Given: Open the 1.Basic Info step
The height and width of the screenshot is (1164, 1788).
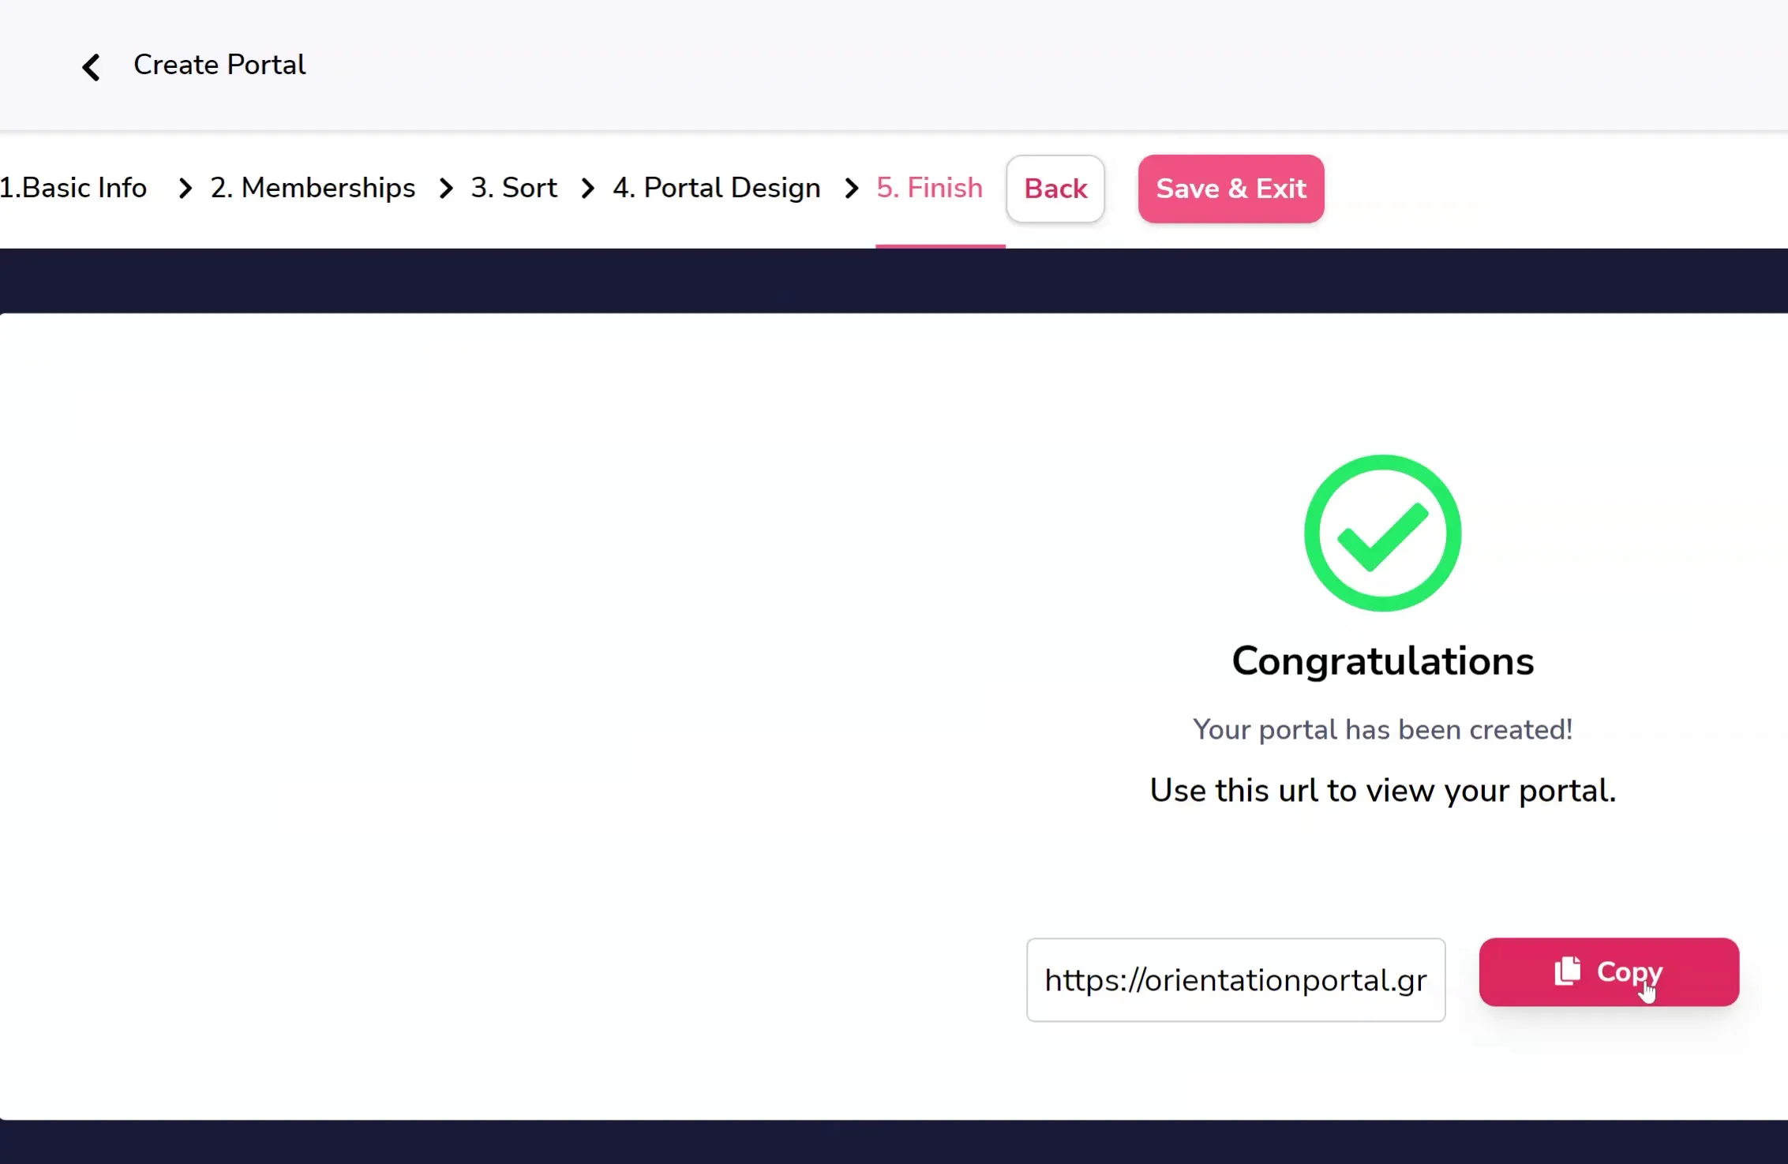Looking at the screenshot, I should click(73, 188).
